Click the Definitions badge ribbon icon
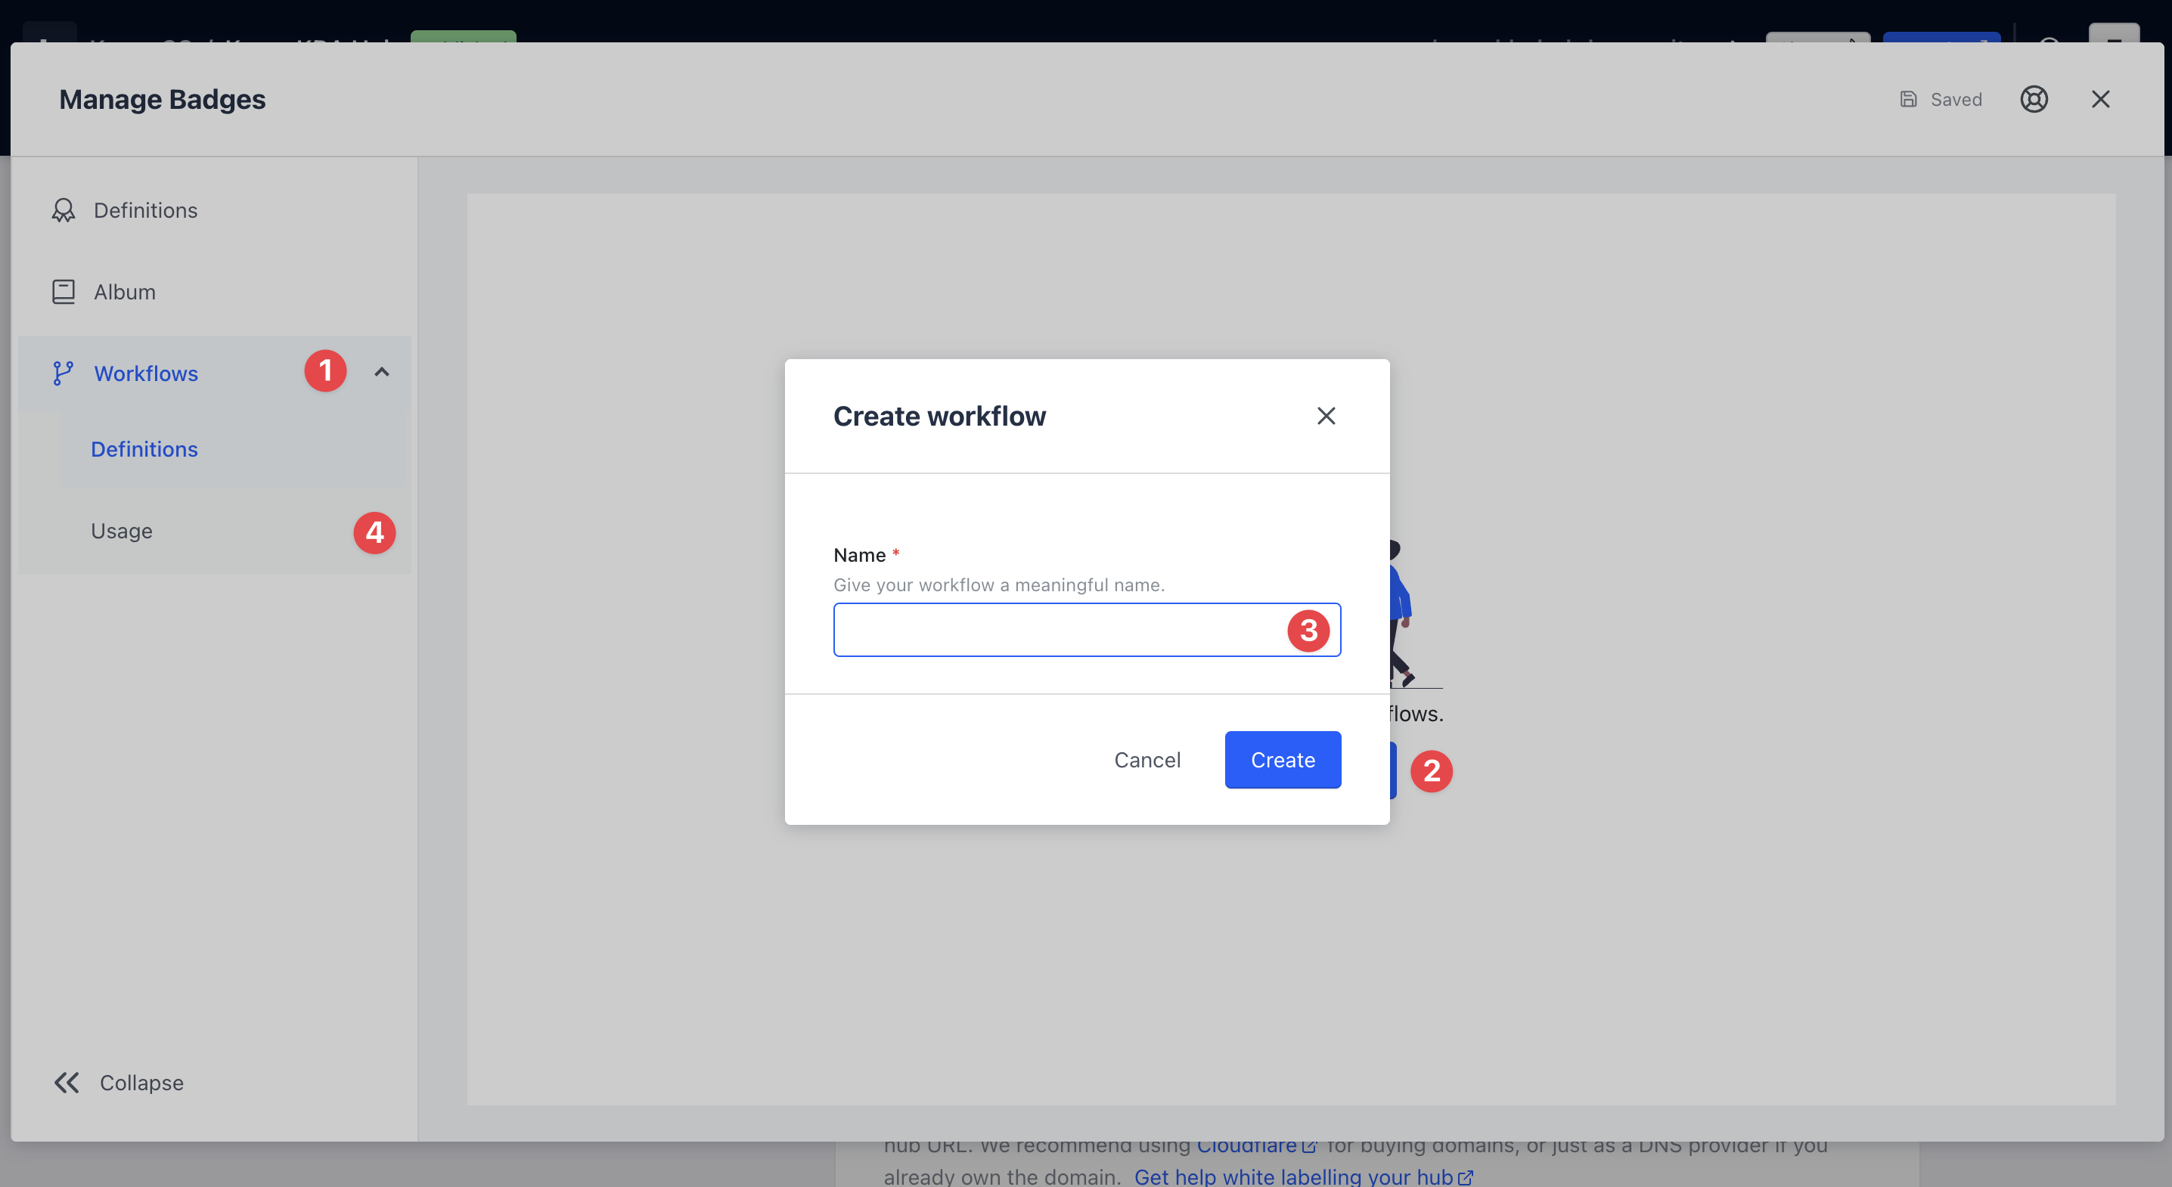2172x1187 pixels. click(64, 210)
